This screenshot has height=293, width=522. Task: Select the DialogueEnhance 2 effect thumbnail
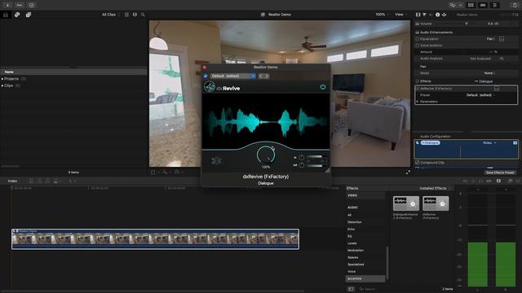click(x=406, y=203)
